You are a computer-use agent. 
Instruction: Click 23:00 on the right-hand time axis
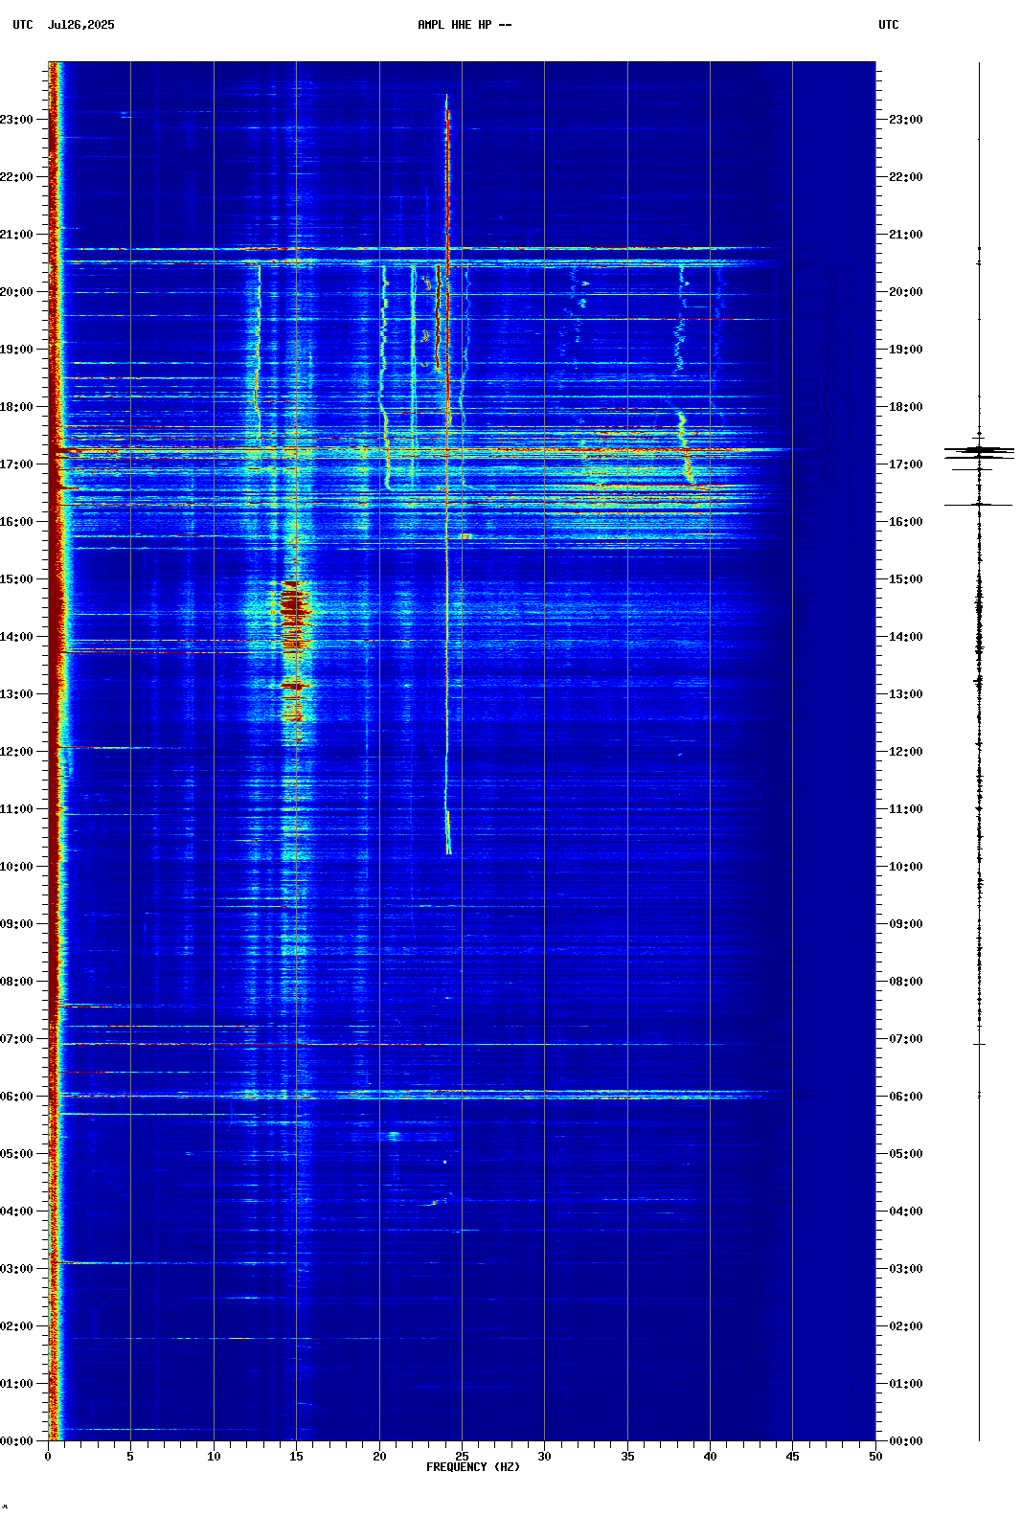pyautogui.click(x=906, y=120)
